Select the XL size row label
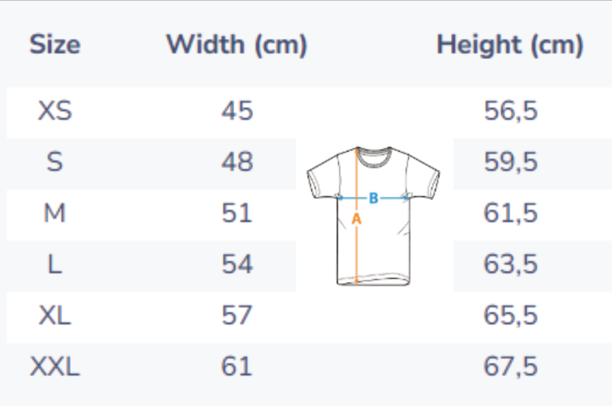 point(55,316)
